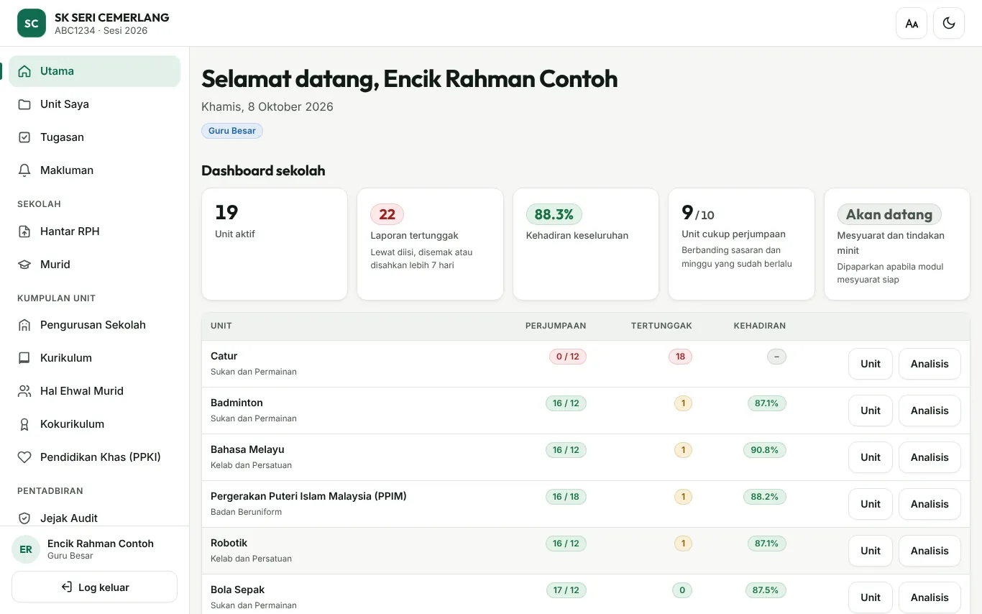Open Unit button for Catur row
Screen dimensions: 982x614
(x=871, y=364)
